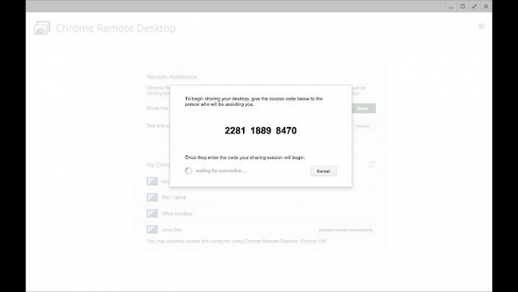
Task: Click the Remote Assistance heading
Action: click(x=171, y=77)
